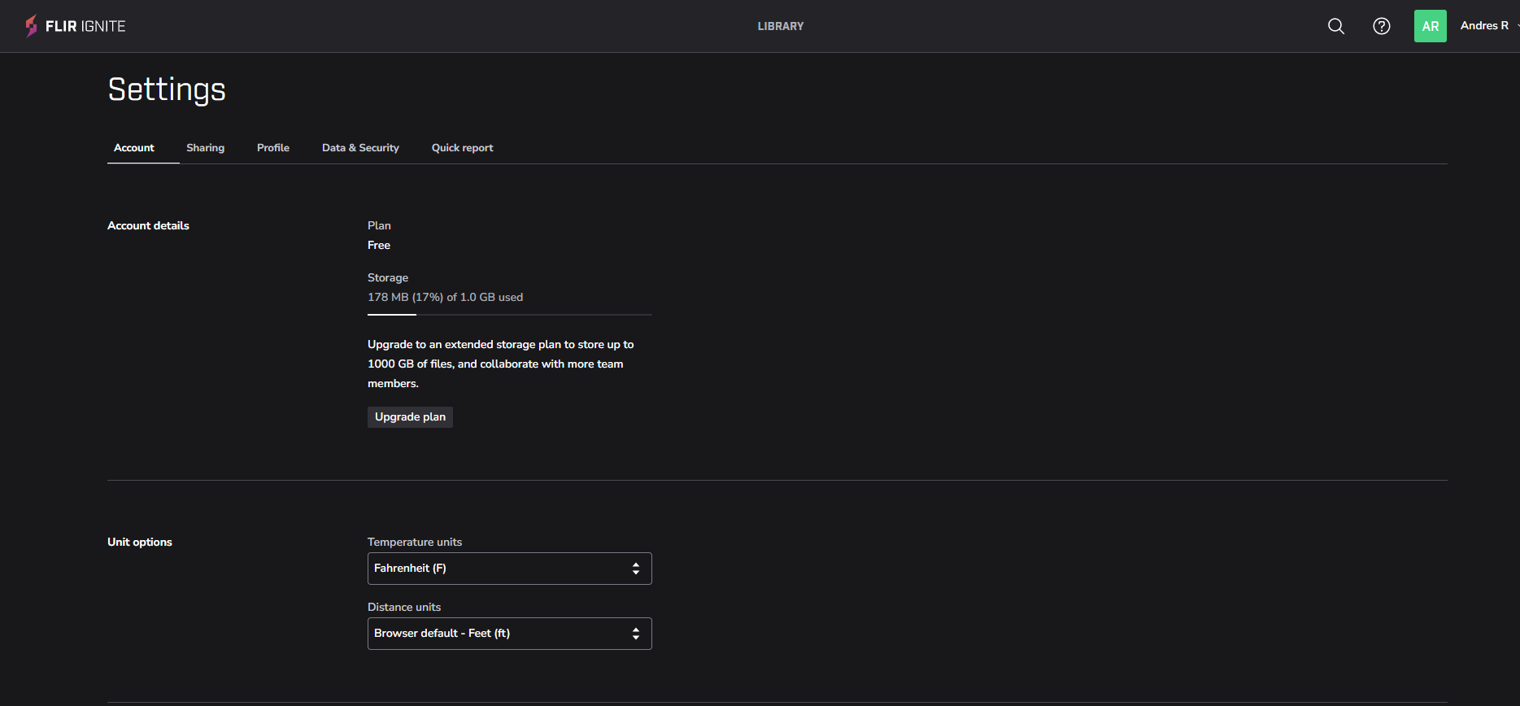Select the Account tab
This screenshot has height=706, width=1520.
pos(134,148)
